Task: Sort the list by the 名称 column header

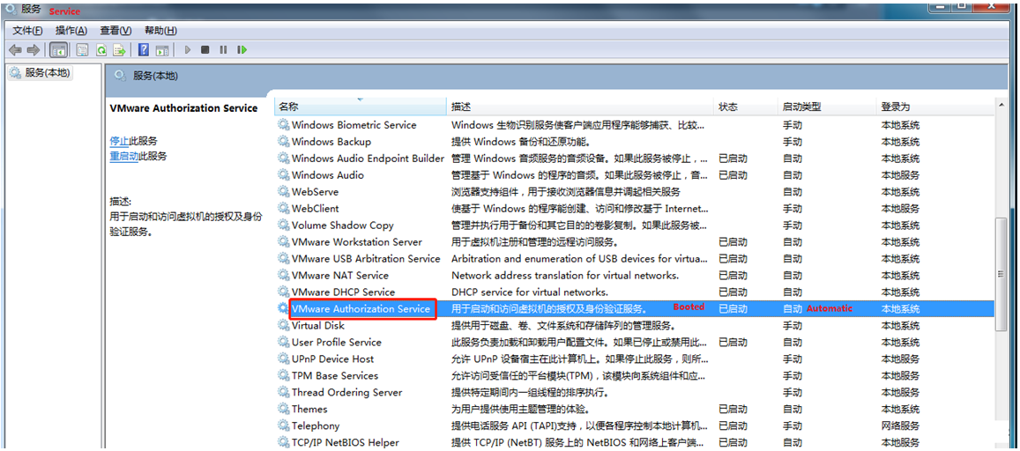Action: 289,107
